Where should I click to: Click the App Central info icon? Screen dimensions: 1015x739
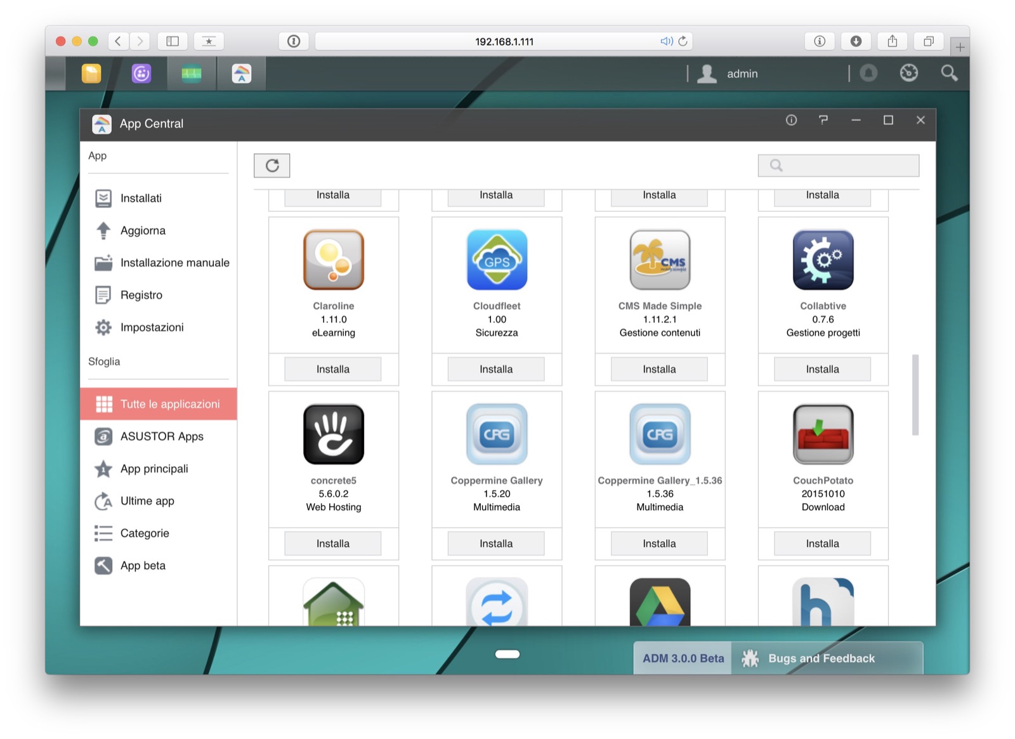coord(791,120)
